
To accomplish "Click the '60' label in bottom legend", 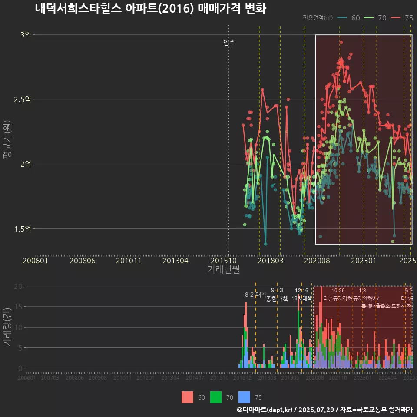I will [x=201, y=397].
